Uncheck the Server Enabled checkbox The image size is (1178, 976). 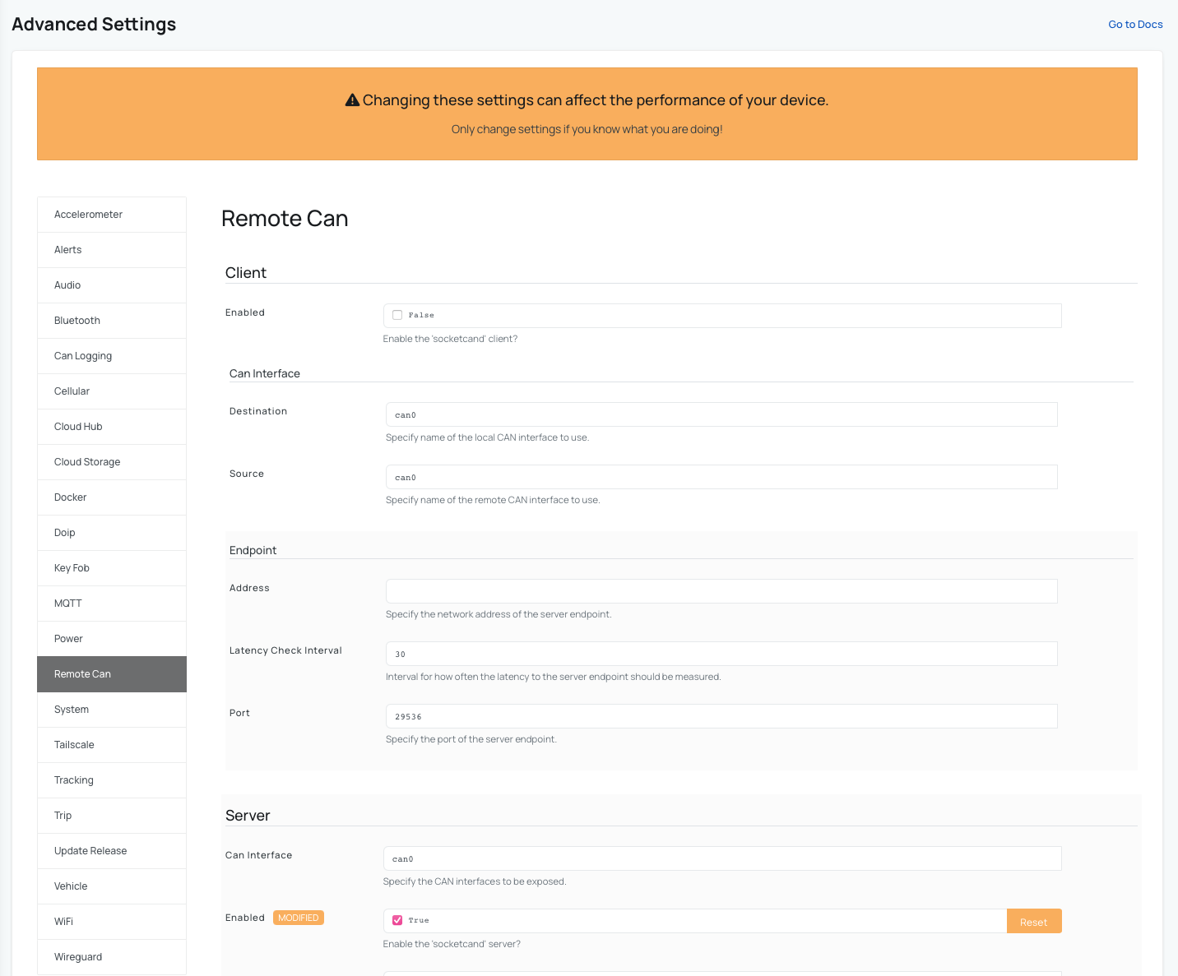[397, 920]
